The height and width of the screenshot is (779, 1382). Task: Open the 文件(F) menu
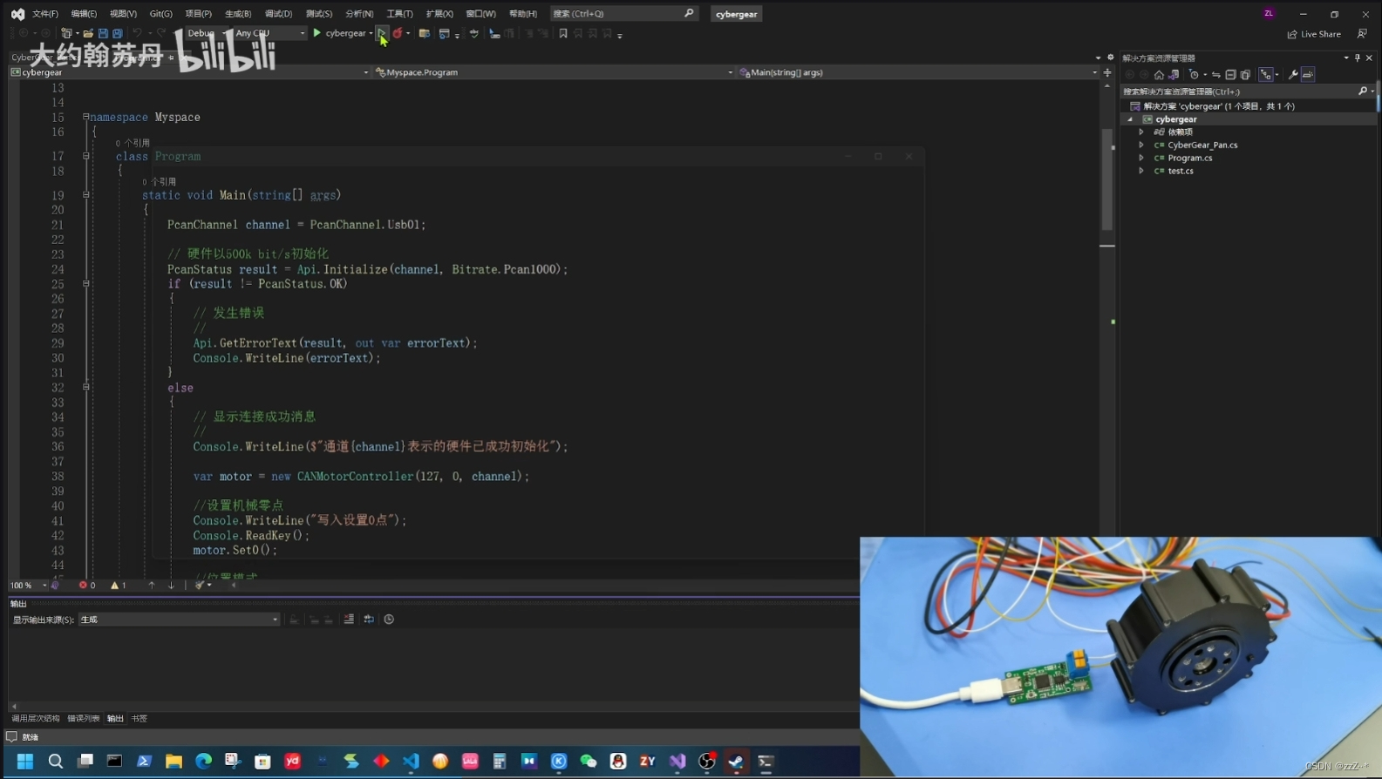point(45,14)
